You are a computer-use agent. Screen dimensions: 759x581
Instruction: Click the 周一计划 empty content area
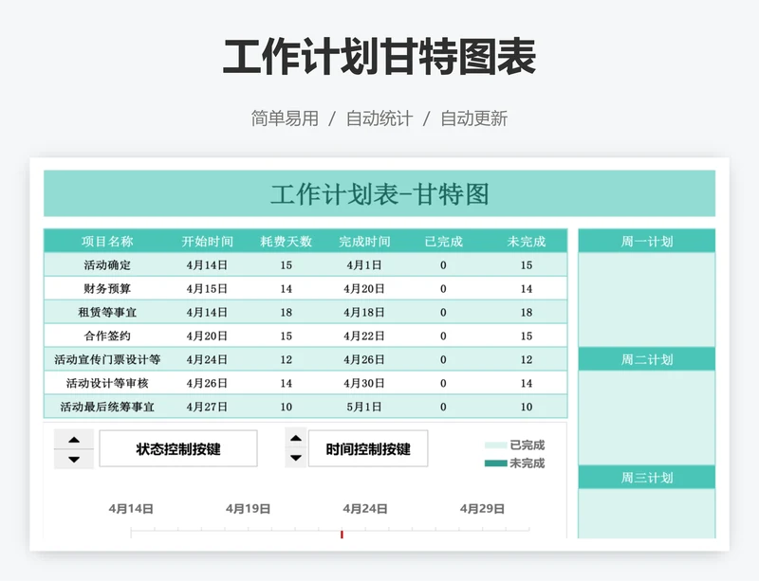coord(647,300)
